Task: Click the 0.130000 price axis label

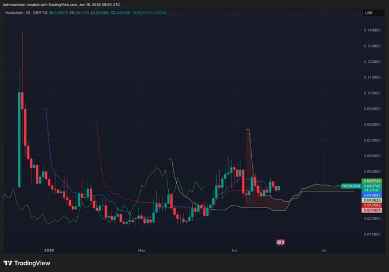Action: pos(372,46)
